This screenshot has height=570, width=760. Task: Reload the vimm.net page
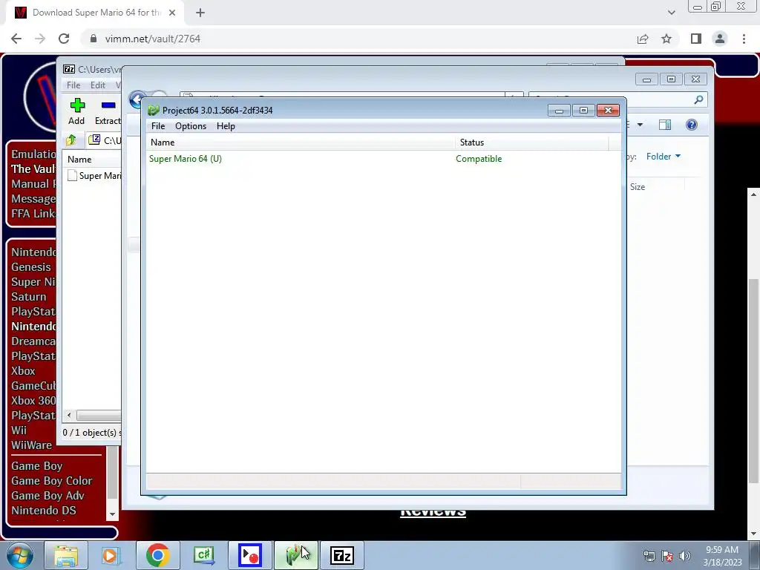point(64,39)
